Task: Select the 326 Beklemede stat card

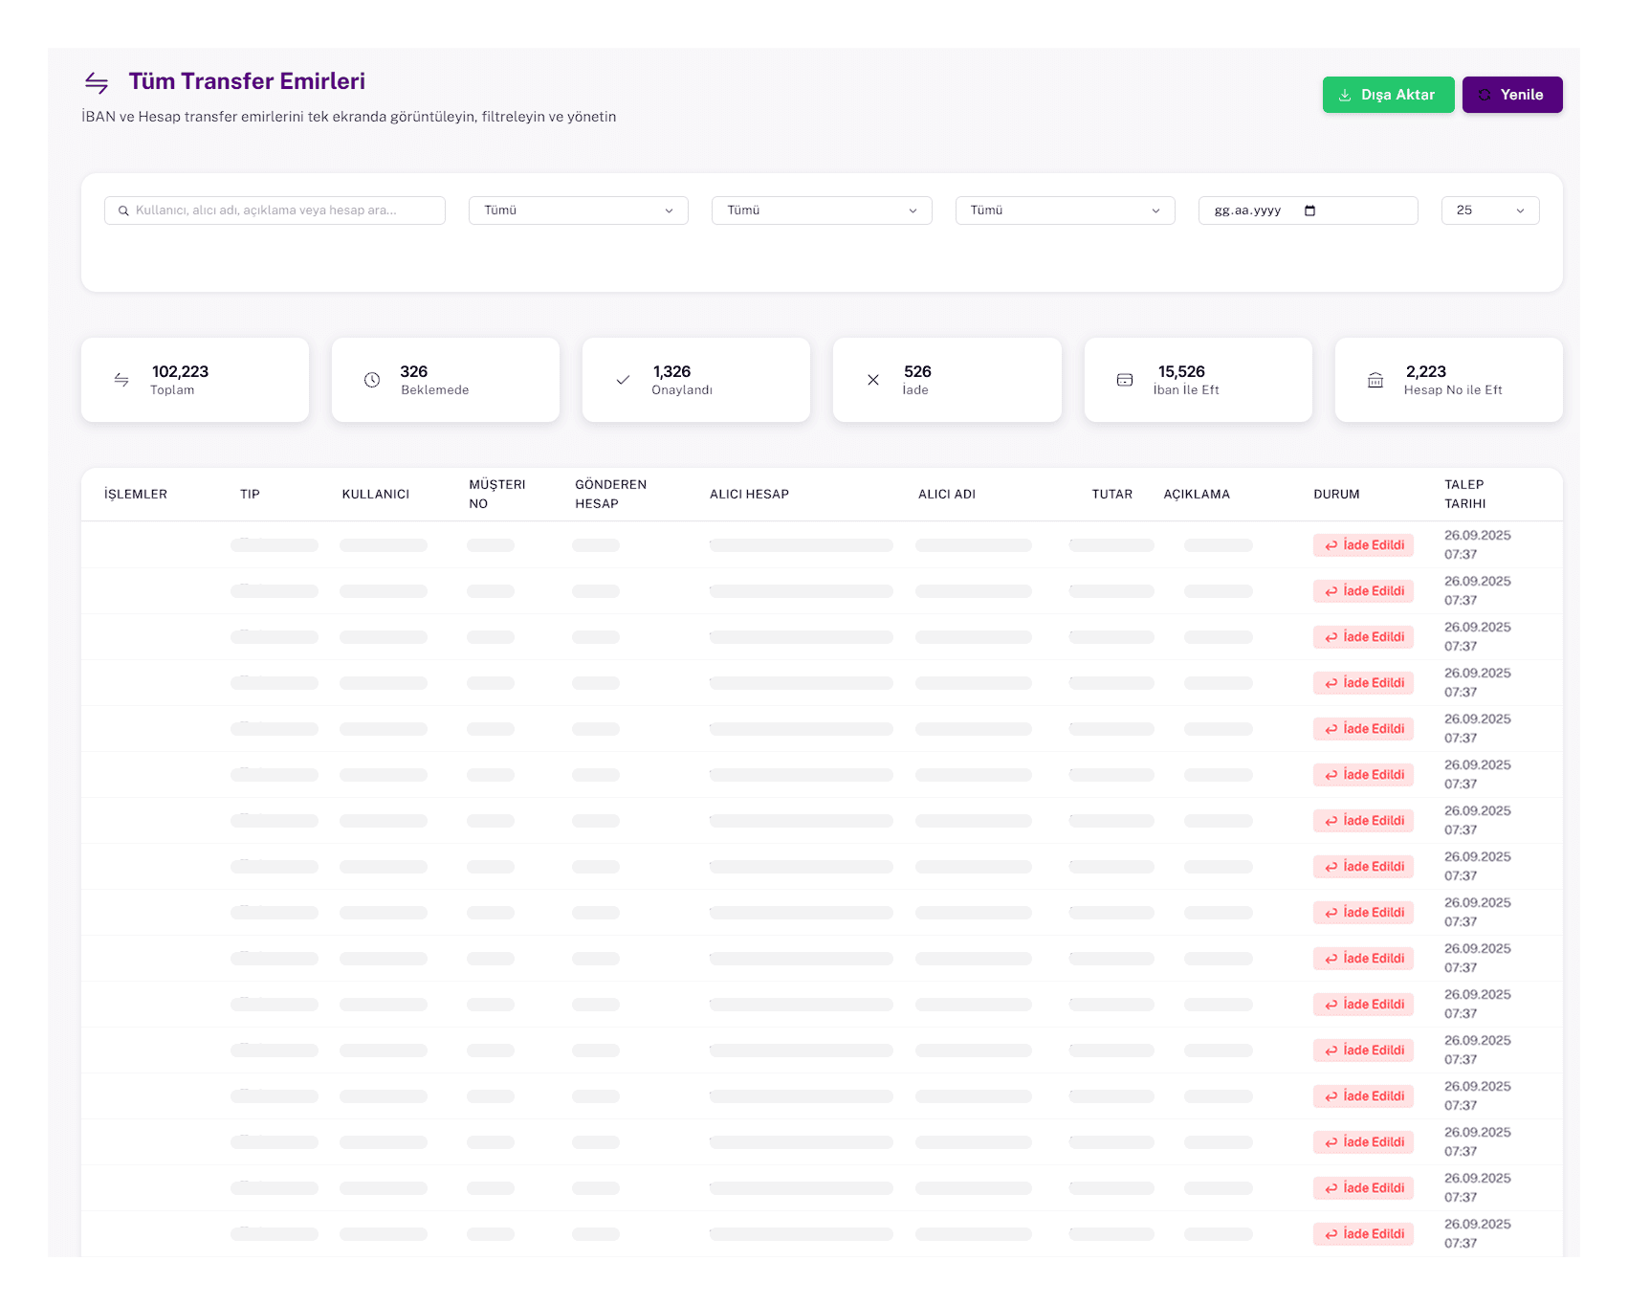Action: click(446, 380)
